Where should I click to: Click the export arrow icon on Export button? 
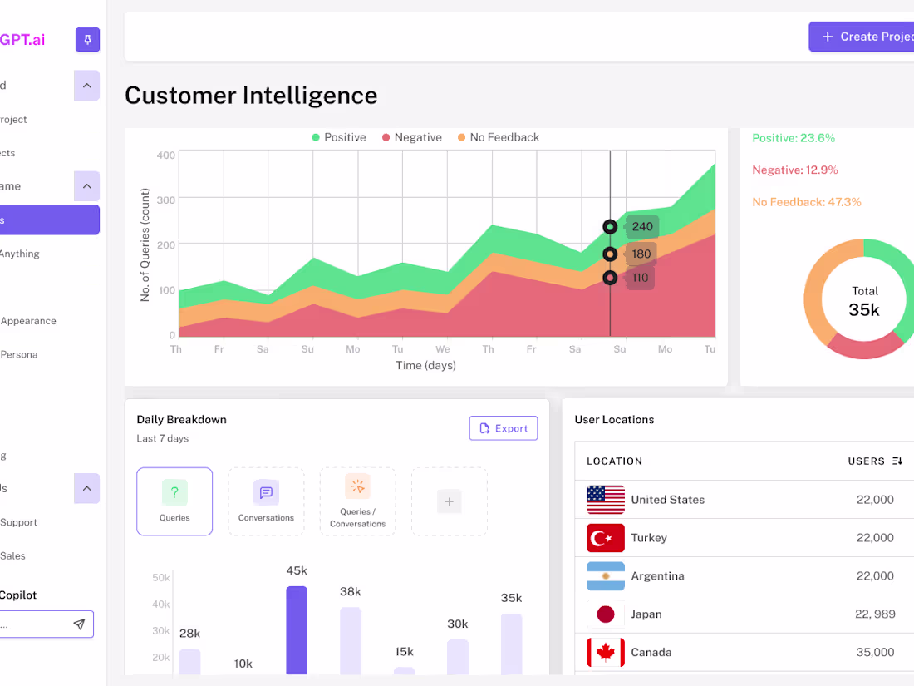point(484,427)
